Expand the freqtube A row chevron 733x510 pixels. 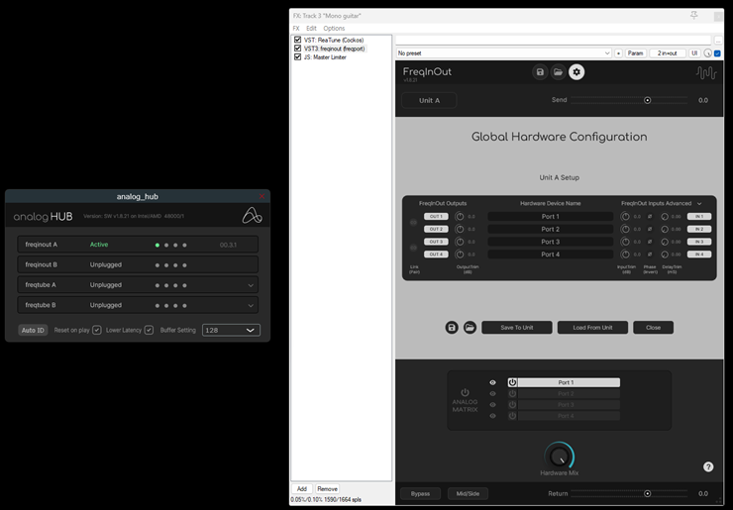click(x=251, y=285)
